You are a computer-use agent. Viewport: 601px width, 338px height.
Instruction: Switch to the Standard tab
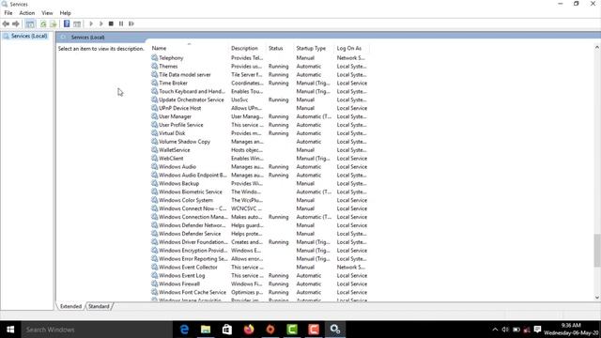(x=99, y=306)
